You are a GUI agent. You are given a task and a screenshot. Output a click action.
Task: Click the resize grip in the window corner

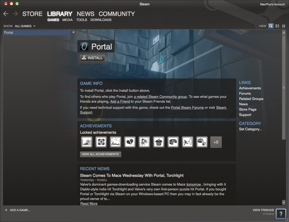click(x=287, y=220)
